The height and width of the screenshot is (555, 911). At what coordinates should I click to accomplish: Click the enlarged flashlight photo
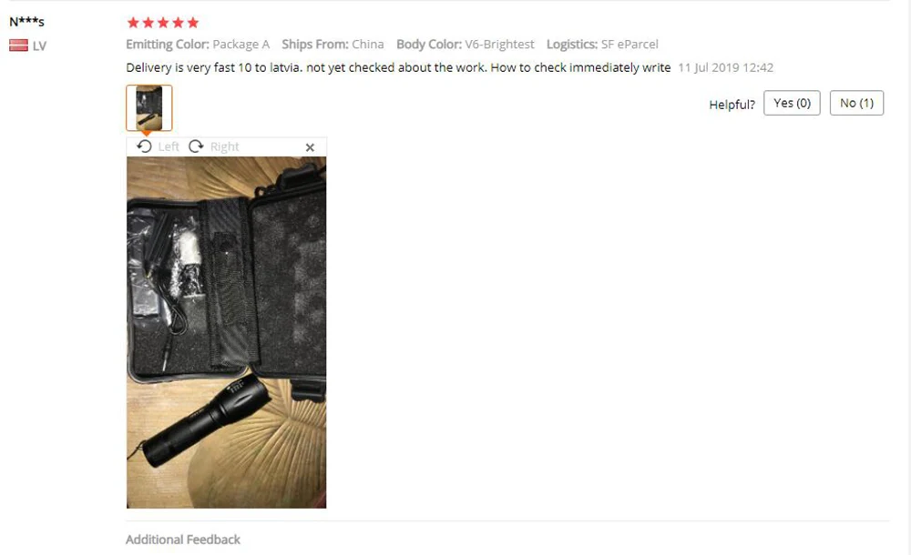coord(227,332)
